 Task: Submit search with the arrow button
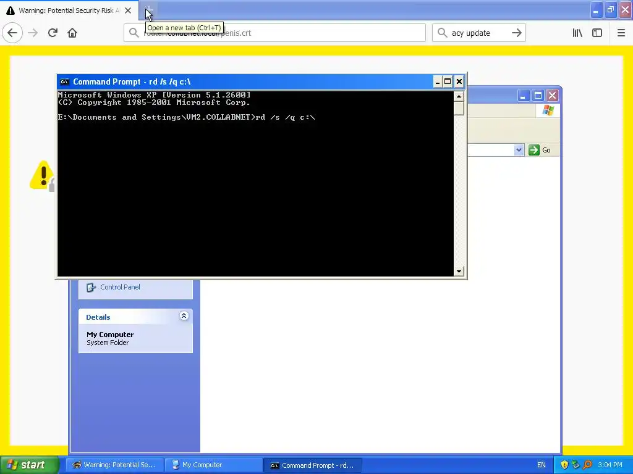[x=516, y=33]
